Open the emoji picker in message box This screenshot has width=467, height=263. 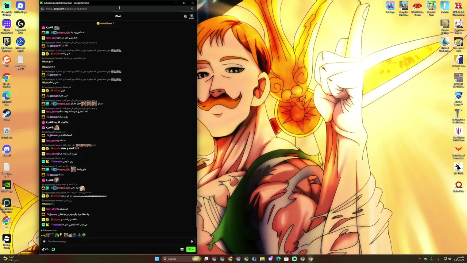point(192,241)
